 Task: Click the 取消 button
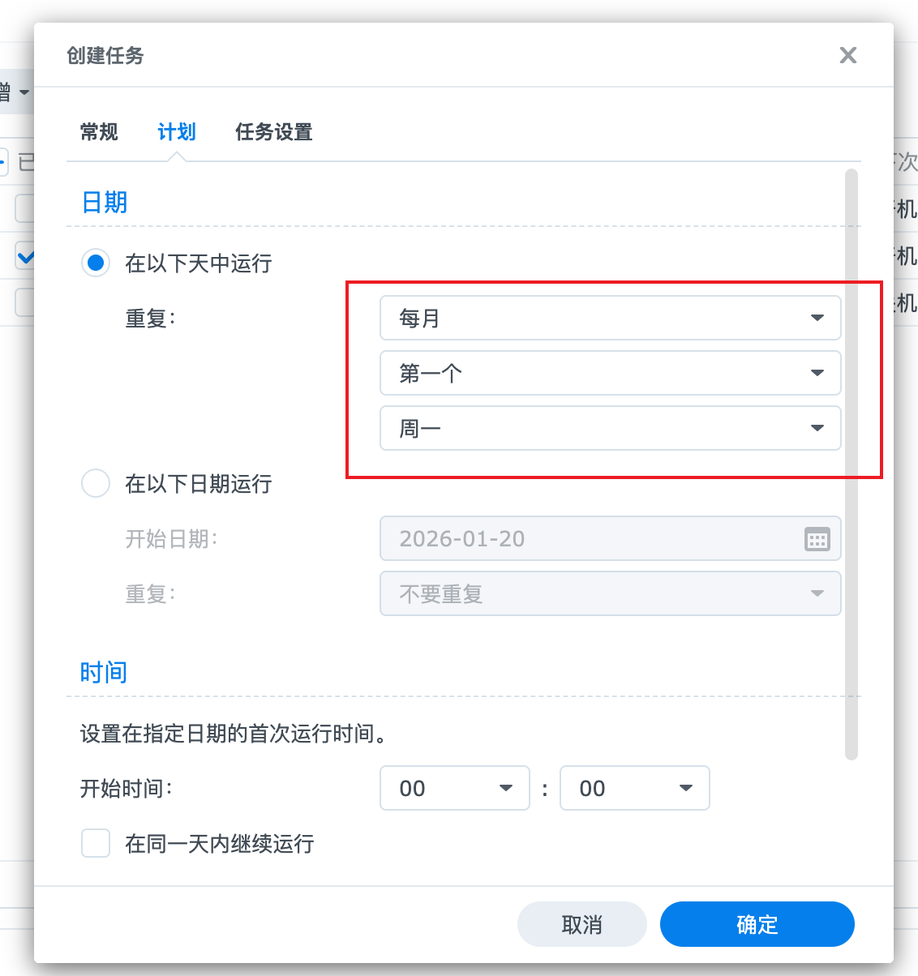coord(581,924)
